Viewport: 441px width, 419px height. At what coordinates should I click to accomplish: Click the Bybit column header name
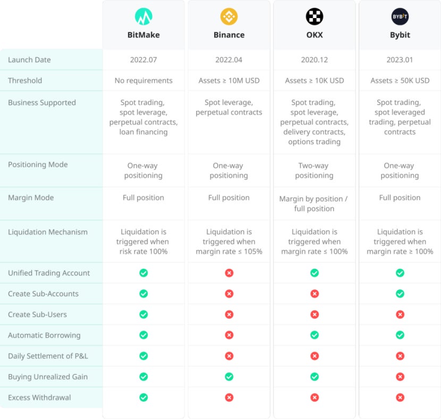400,35
